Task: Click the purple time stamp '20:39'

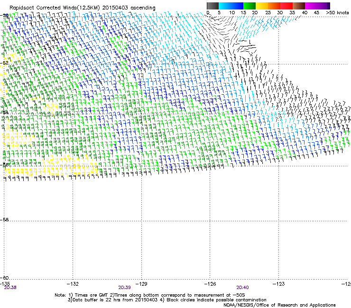Action: coord(124,288)
